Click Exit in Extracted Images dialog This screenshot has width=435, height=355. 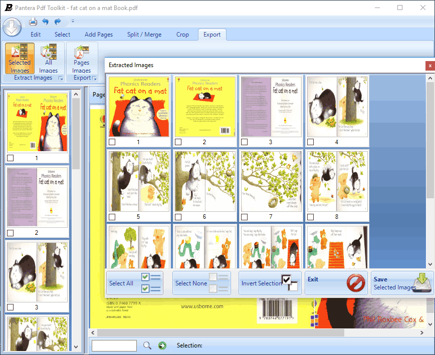click(336, 283)
